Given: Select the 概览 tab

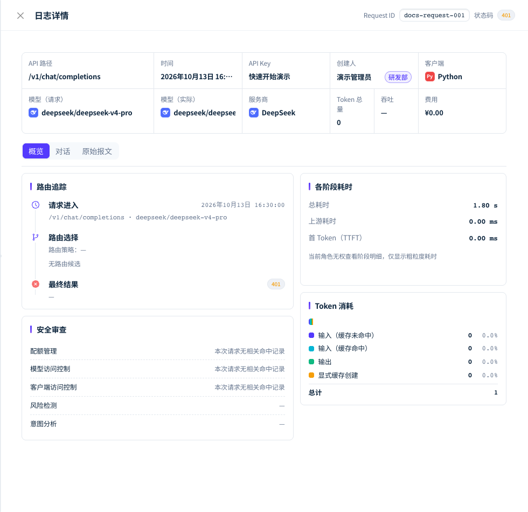Looking at the screenshot, I should (36, 151).
